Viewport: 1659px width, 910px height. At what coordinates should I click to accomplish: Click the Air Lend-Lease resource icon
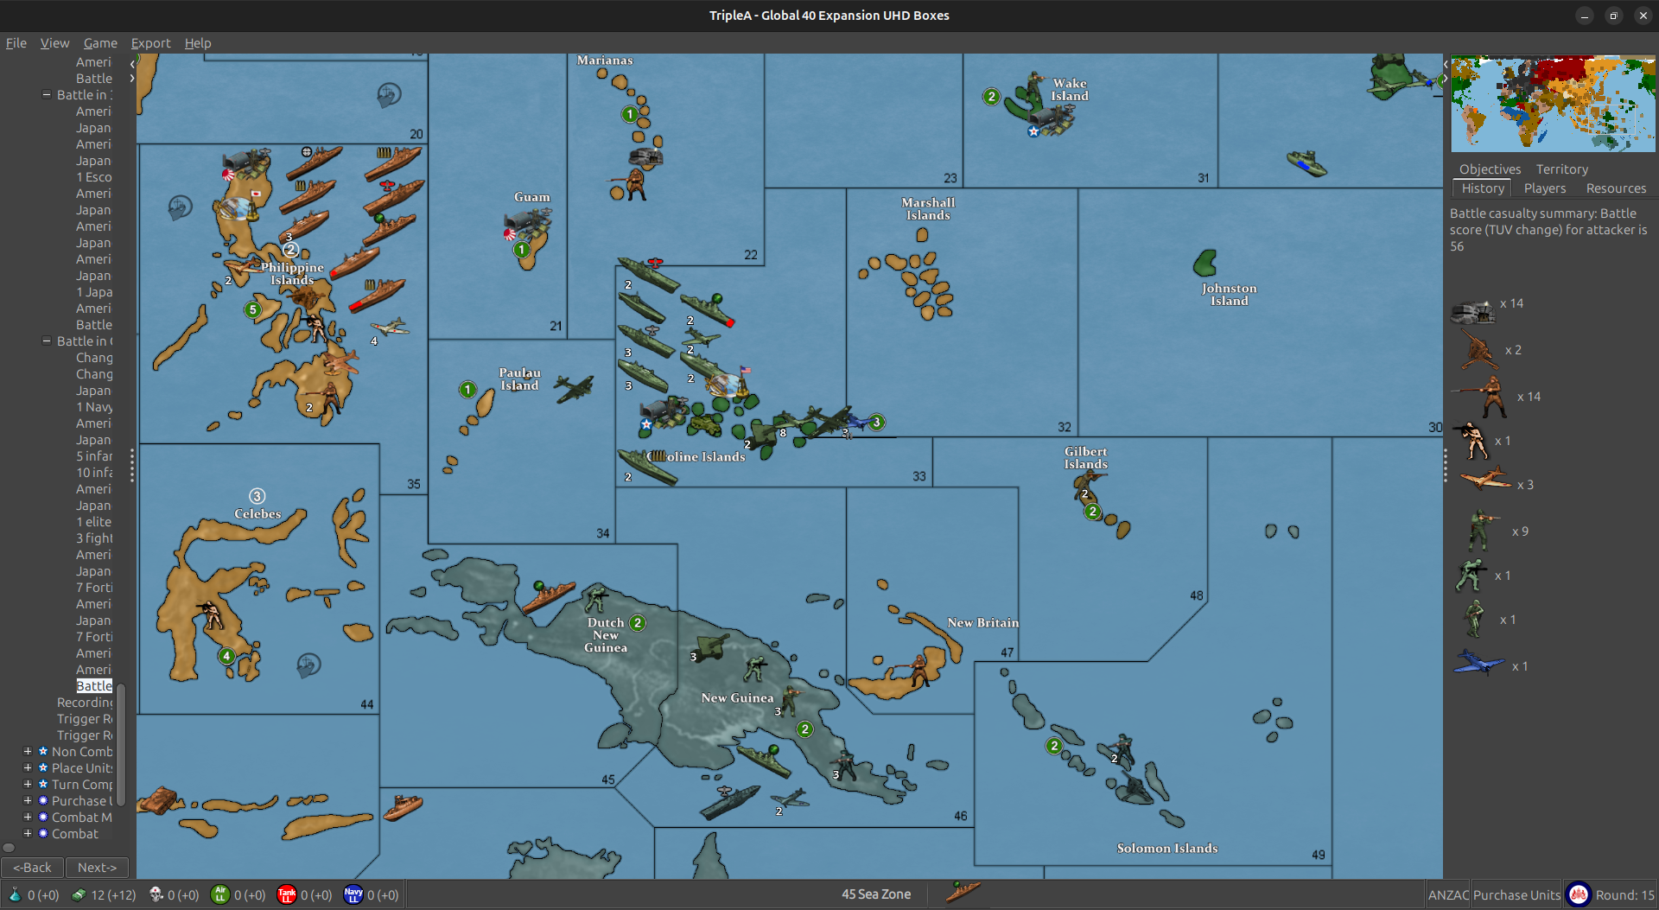[x=220, y=894]
